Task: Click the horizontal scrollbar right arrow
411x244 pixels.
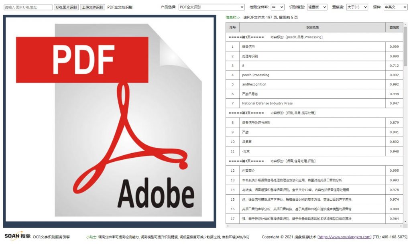Action: (x=401, y=226)
